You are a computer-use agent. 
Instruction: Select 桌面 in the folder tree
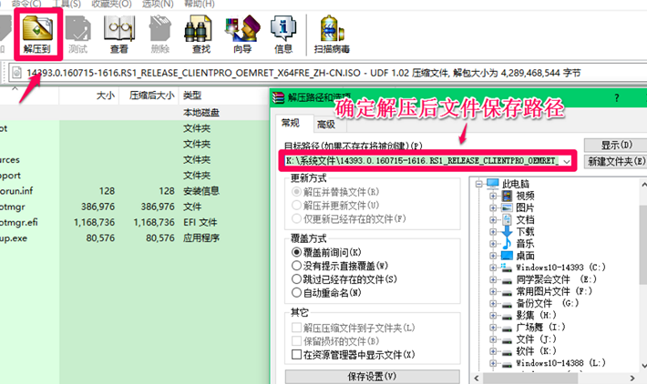click(527, 256)
